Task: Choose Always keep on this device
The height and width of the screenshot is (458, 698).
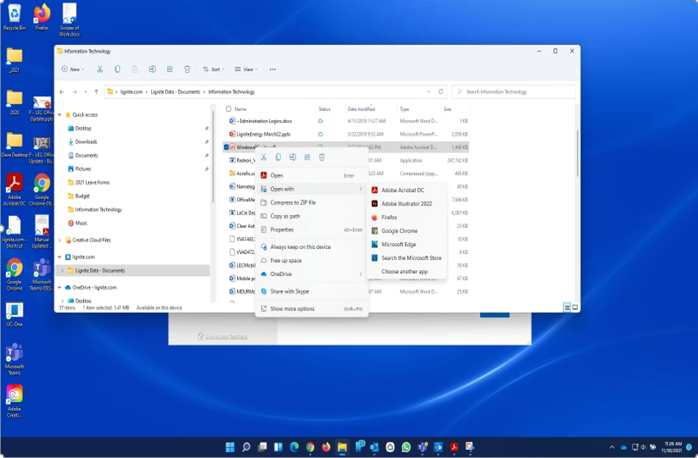Action: (312, 247)
